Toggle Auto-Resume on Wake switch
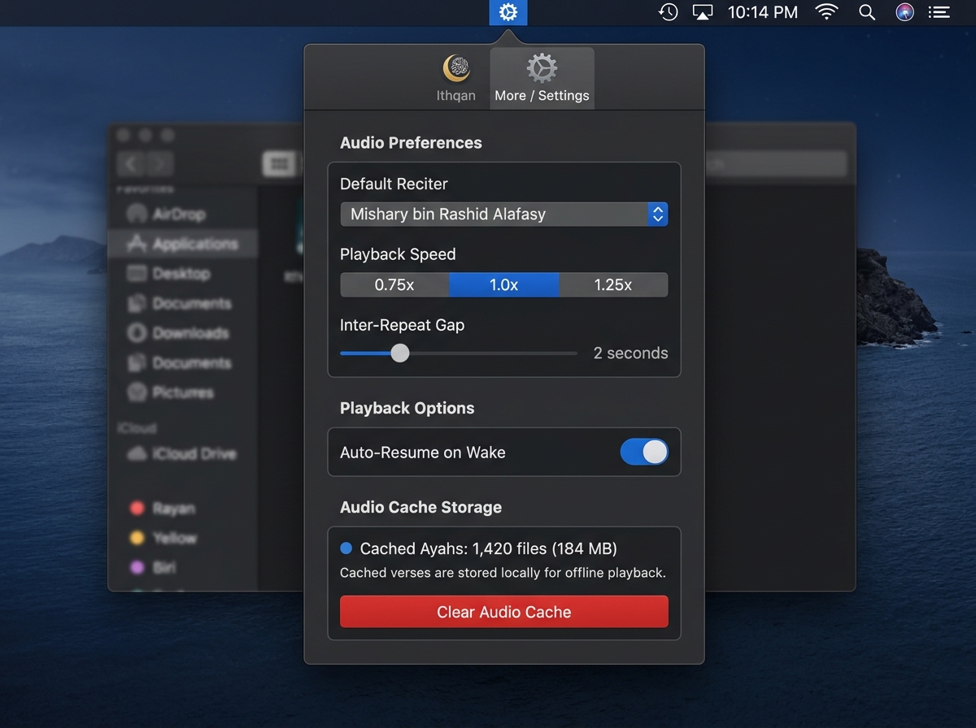This screenshot has width=976, height=728. (644, 453)
